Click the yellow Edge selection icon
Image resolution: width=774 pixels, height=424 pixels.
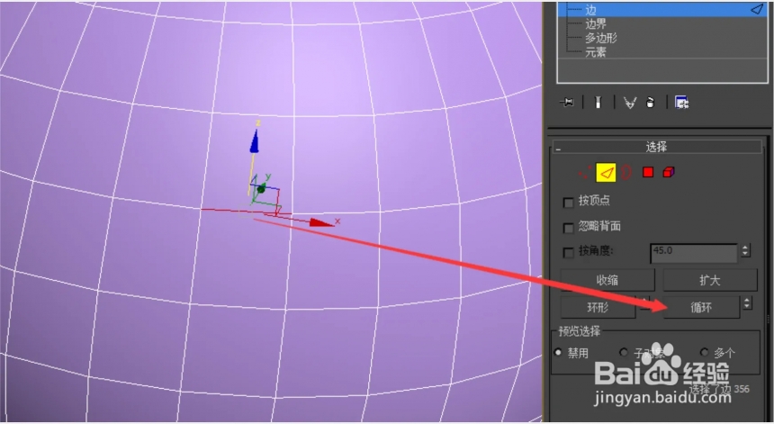point(607,172)
